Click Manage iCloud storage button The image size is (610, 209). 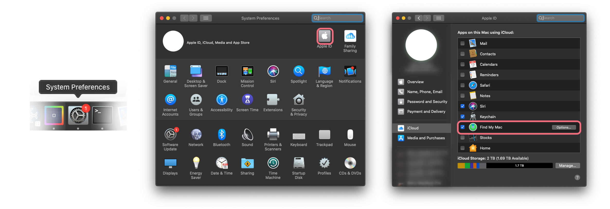(x=568, y=166)
